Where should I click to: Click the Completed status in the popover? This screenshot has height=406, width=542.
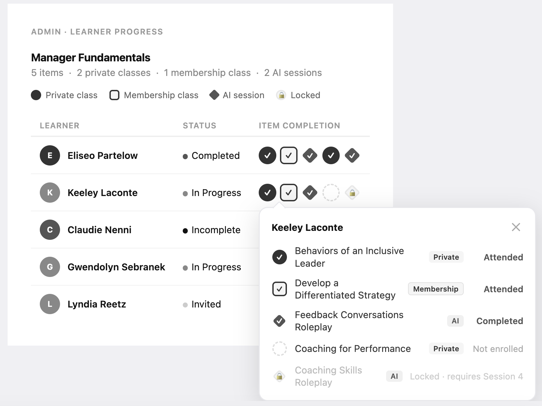tap(500, 321)
